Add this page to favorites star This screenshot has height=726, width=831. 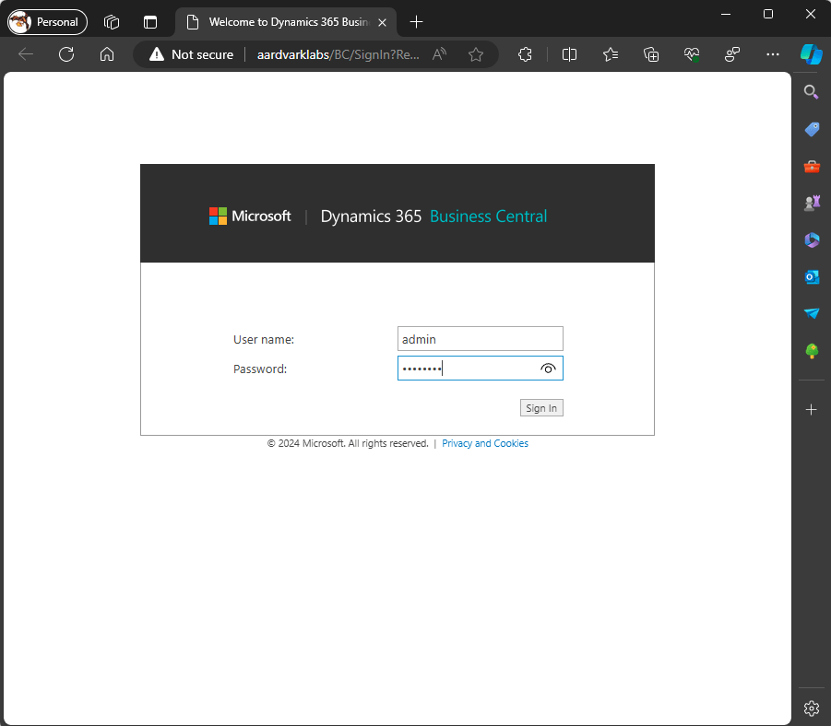pyautogui.click(x=476, y=54)
